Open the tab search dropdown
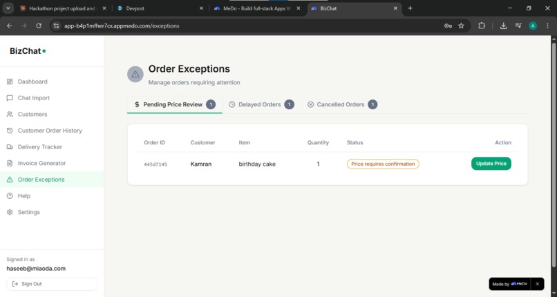Screen dimensions: 557x297 8,8
